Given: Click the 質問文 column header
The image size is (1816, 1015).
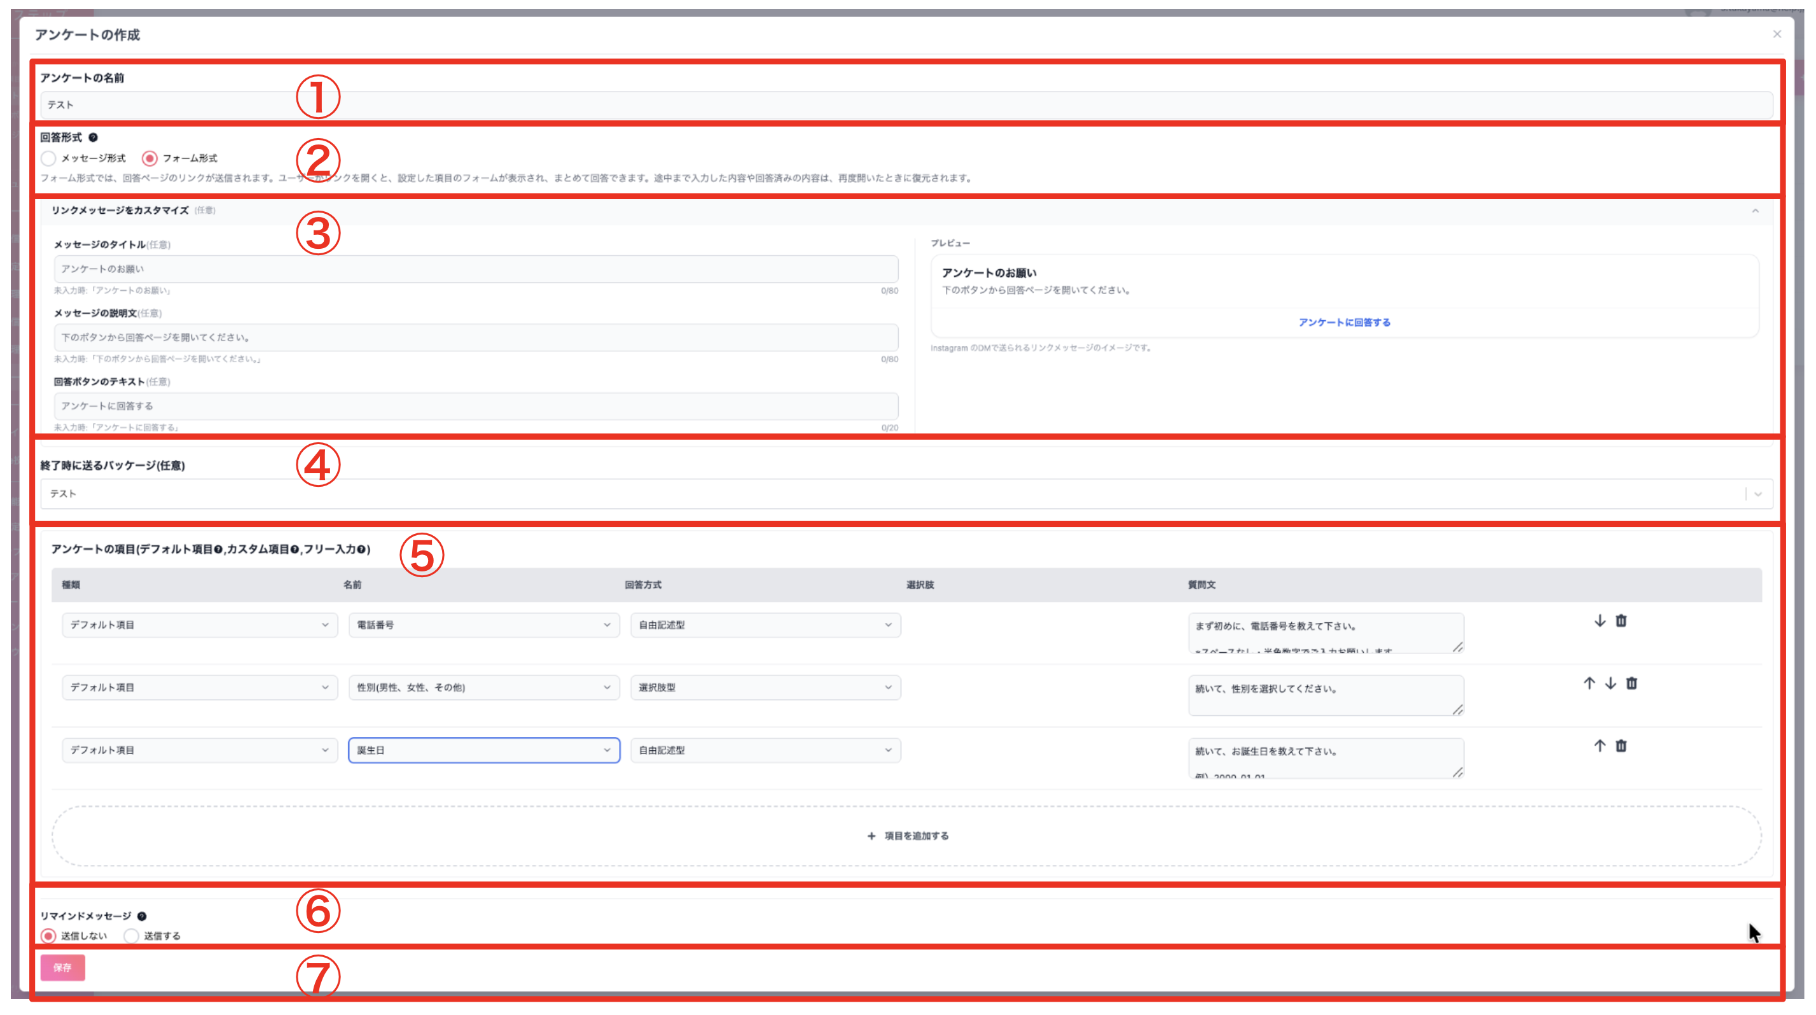Looking at the screenshot, I should point(1202,585).
